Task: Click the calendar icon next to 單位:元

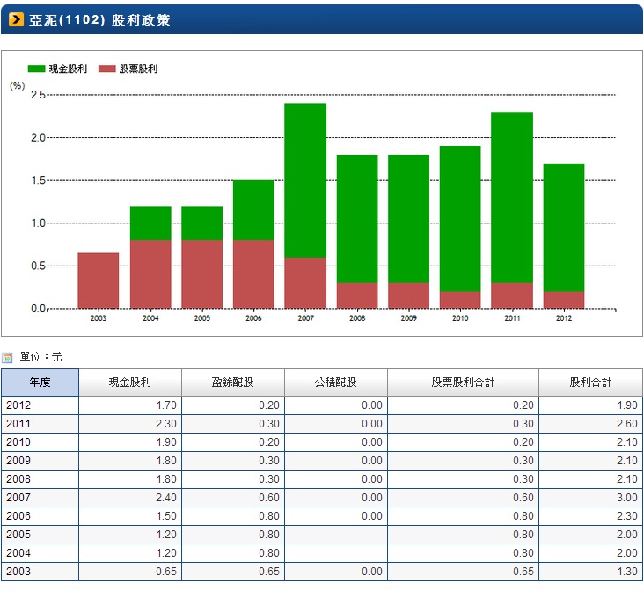Action: point(7,357)
